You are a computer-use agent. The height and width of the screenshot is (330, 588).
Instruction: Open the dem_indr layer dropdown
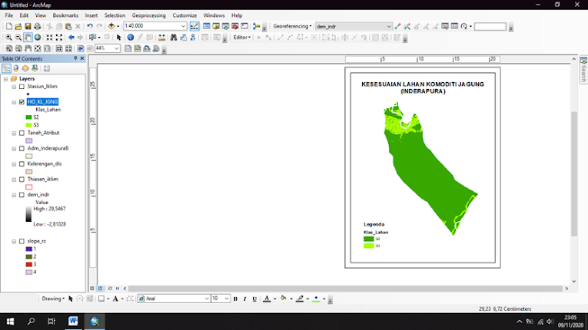tap(388, 26)
